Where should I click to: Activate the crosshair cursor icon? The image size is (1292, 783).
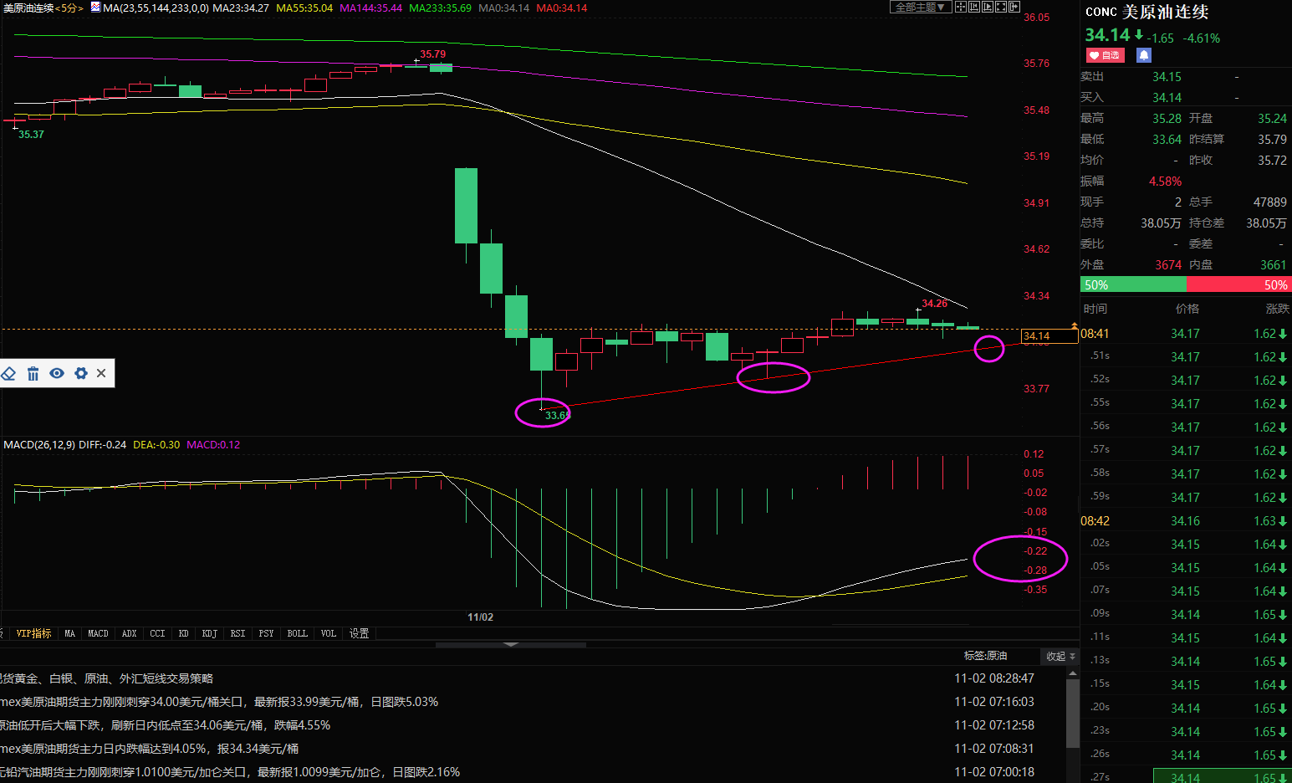click(961, 7)
